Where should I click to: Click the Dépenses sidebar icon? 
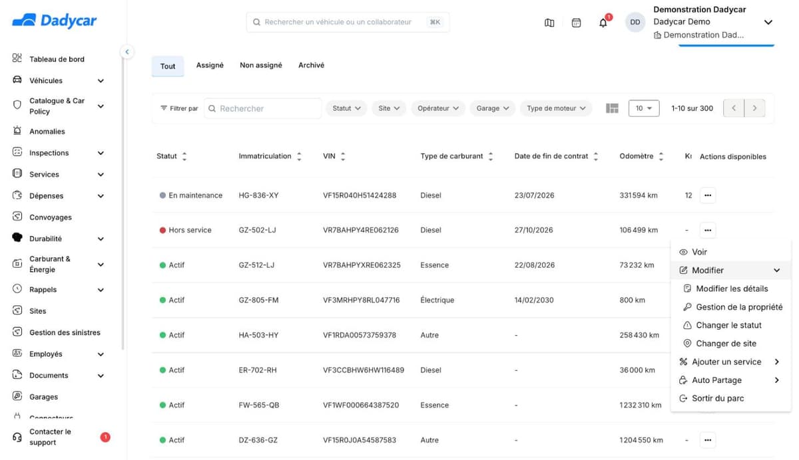click(17, 195)
